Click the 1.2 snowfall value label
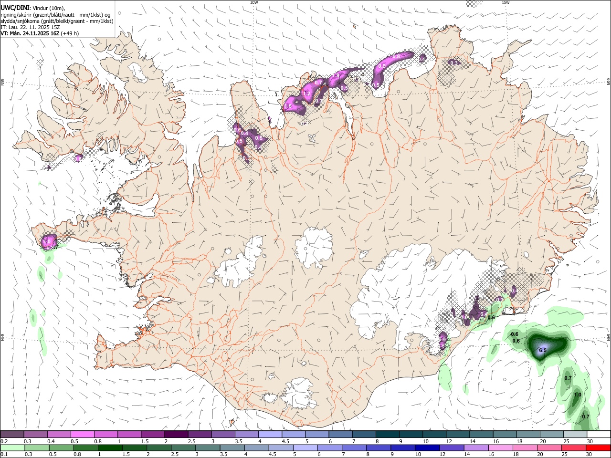611x458 pixels. point(307,94)
